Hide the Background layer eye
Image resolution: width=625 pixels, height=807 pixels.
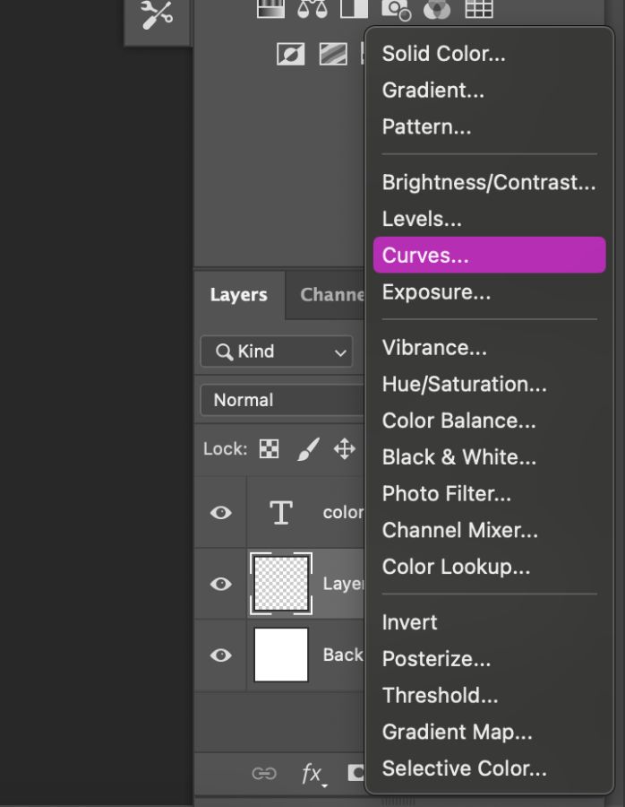pyautogui.click(x=221, y=655)
